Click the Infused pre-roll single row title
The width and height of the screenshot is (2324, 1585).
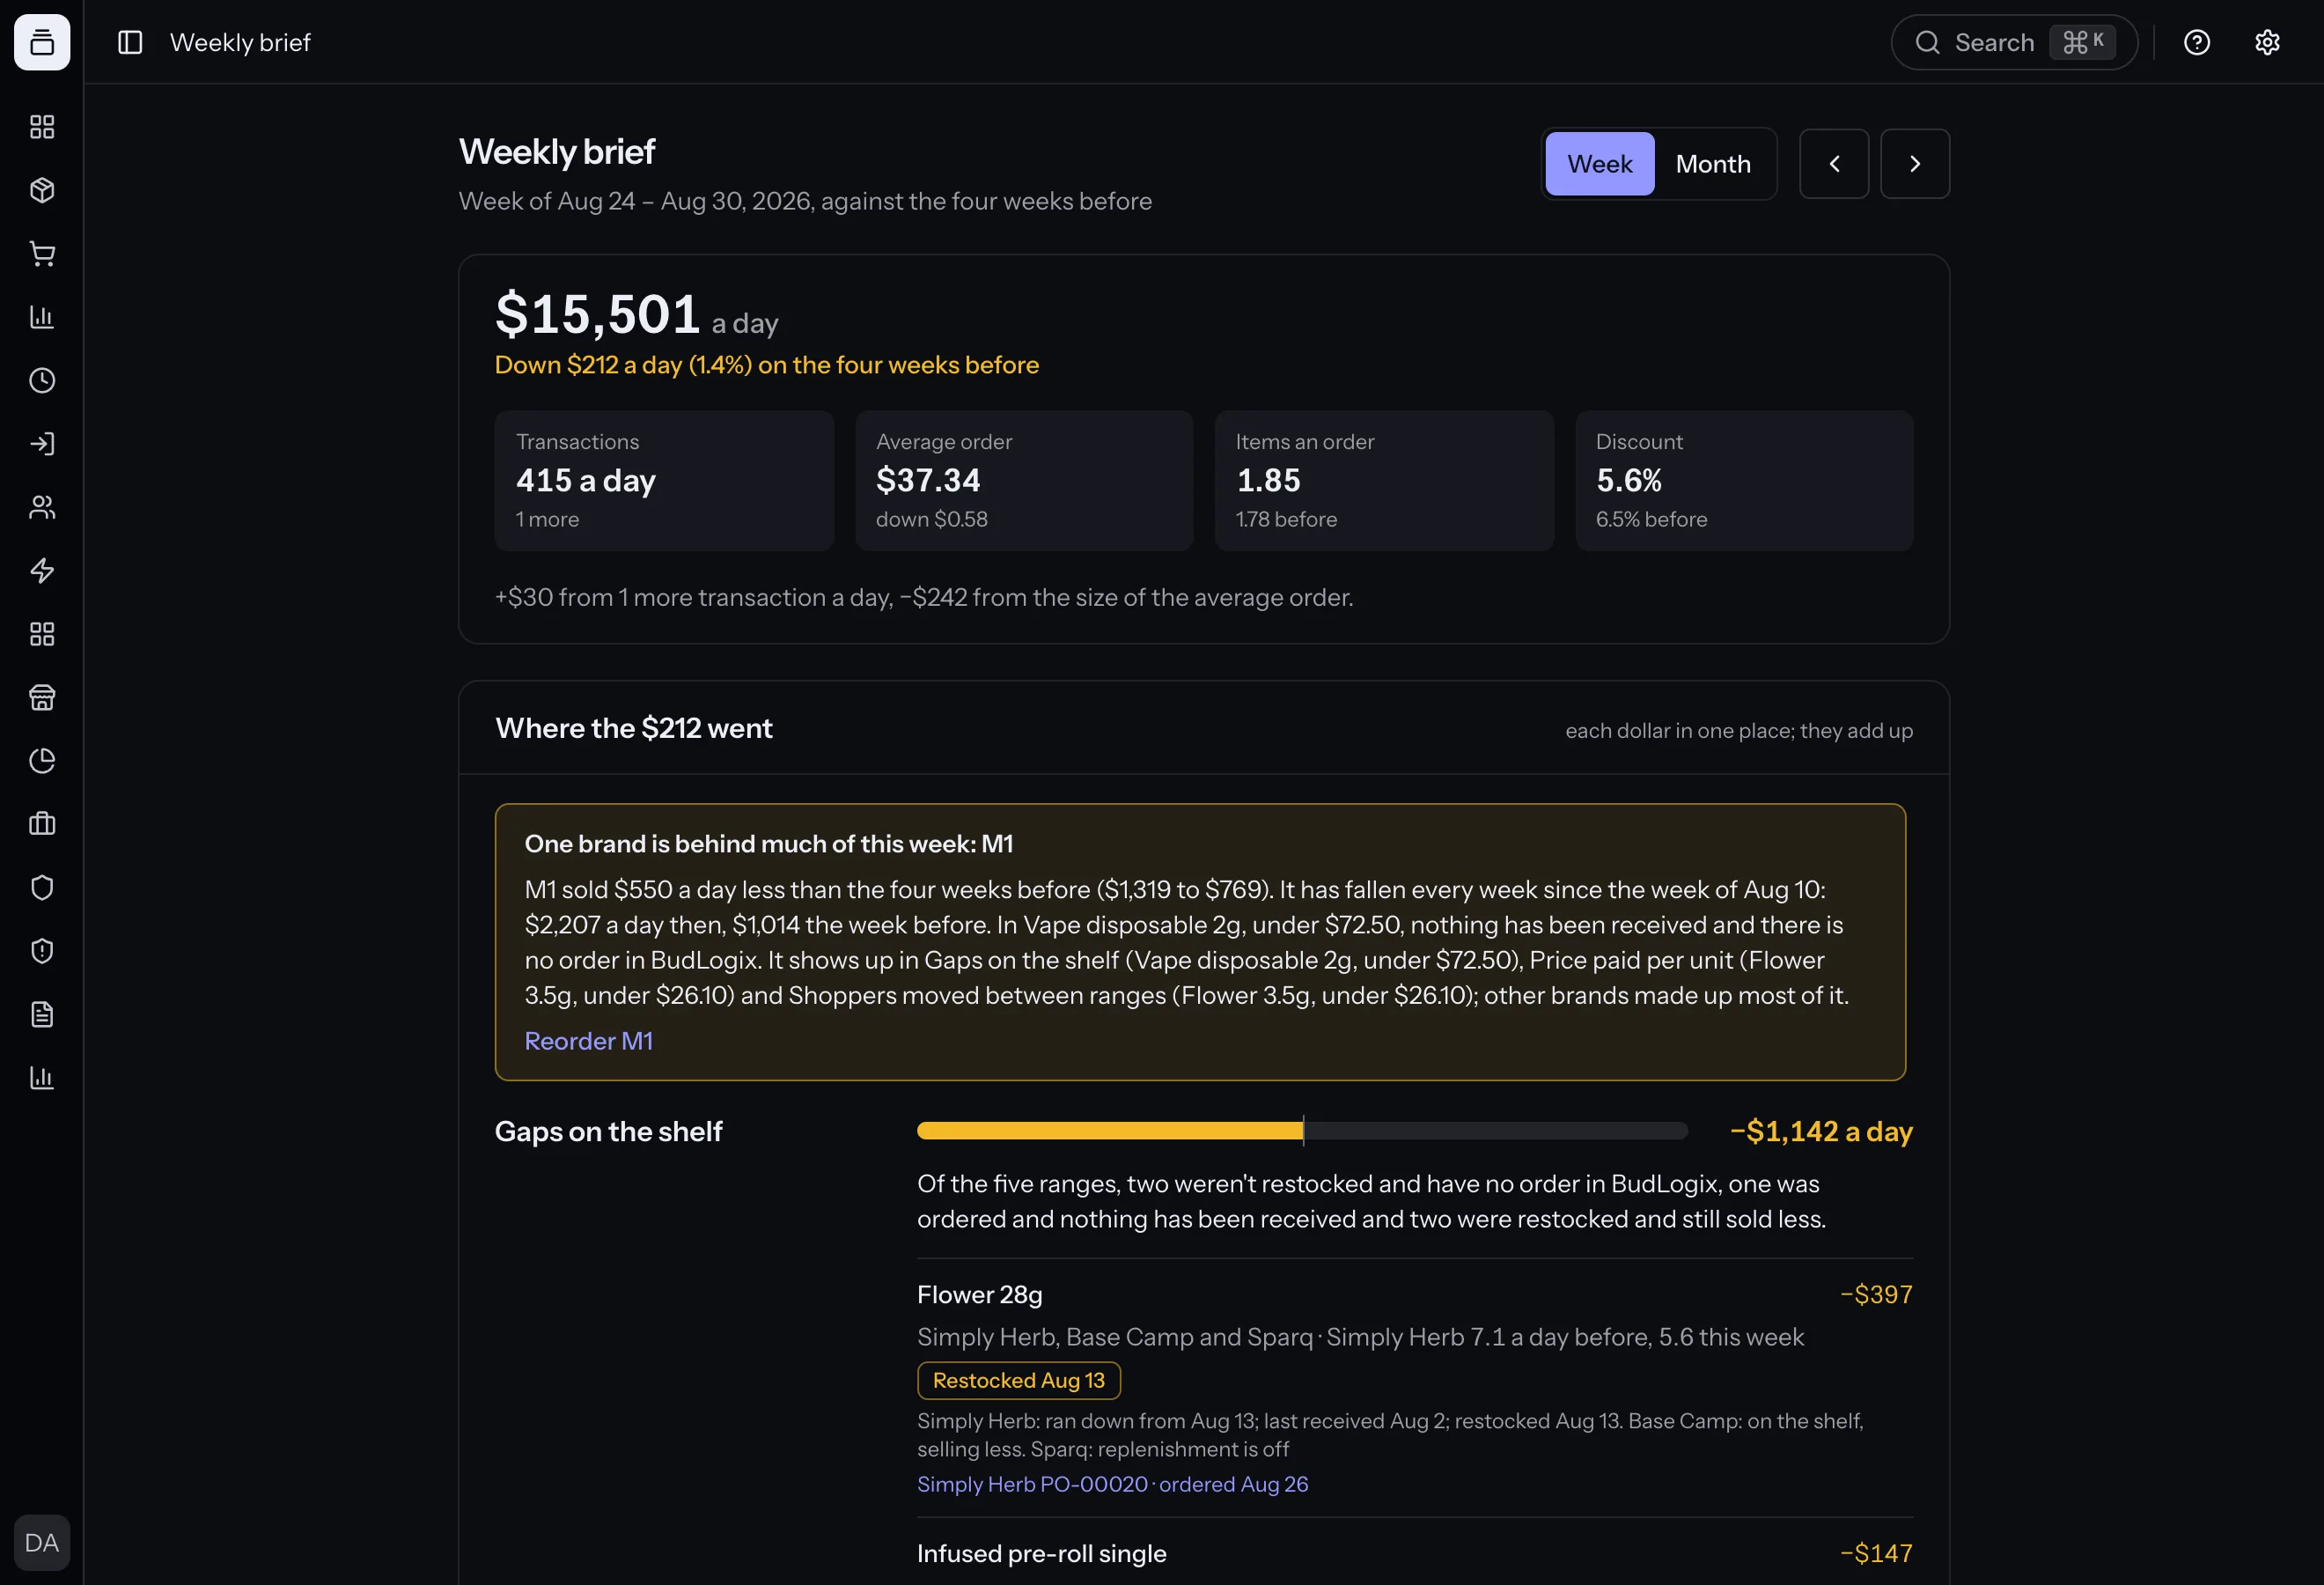1042,1553
